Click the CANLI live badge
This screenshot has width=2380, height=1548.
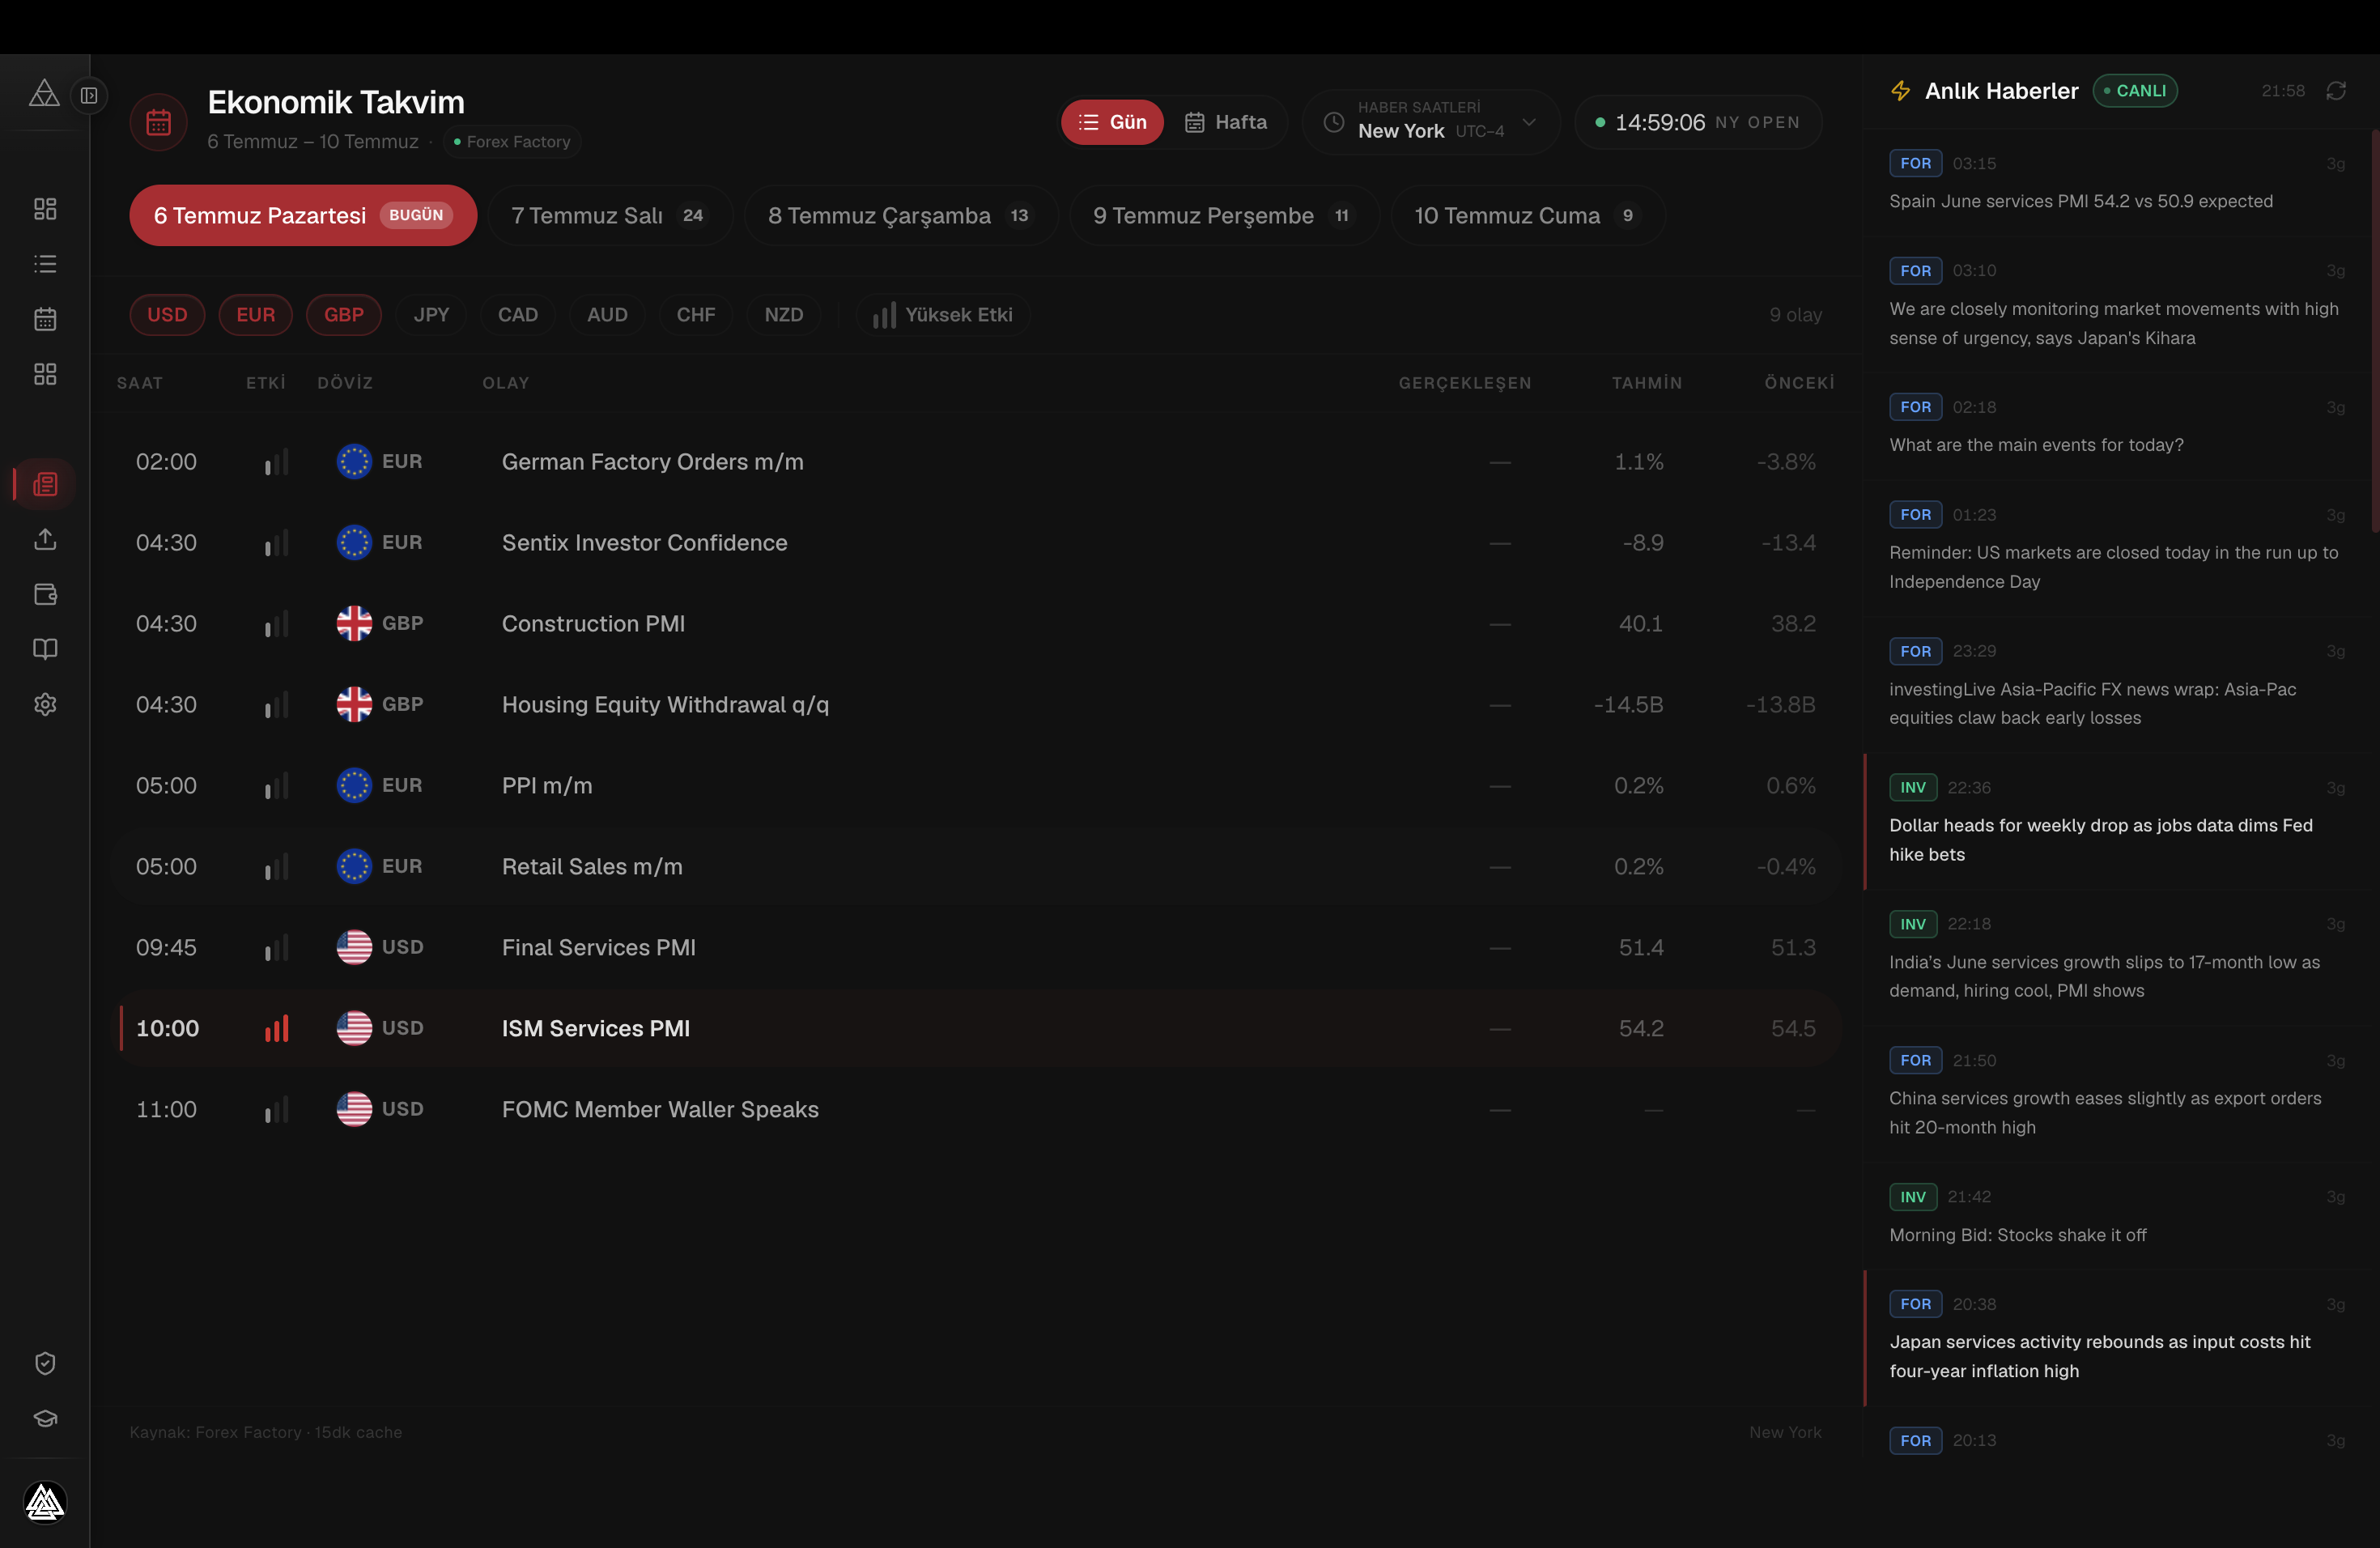pos(2135,91)
